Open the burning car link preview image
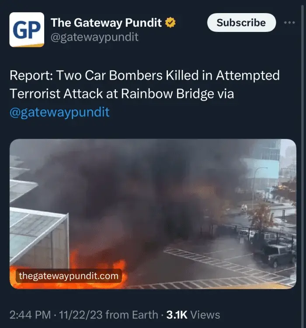Screen dimensions: 306x328 point(153,214)
